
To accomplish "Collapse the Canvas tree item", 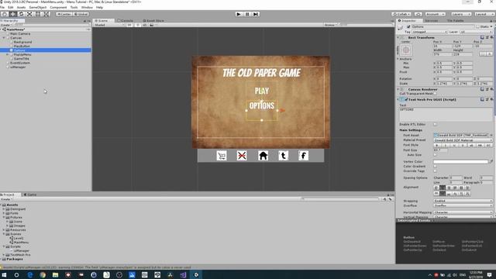I will pyautogui.click(x=4, y=38).
